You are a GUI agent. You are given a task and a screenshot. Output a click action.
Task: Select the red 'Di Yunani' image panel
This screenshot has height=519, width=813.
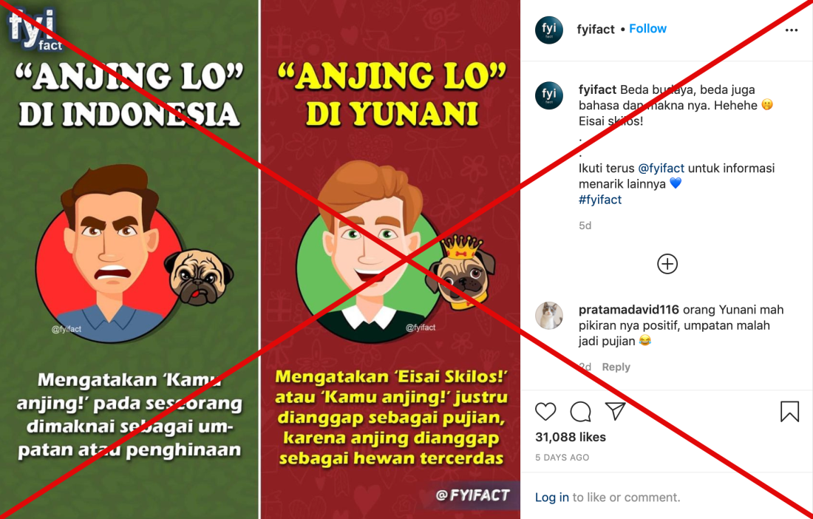click(390, 259)
